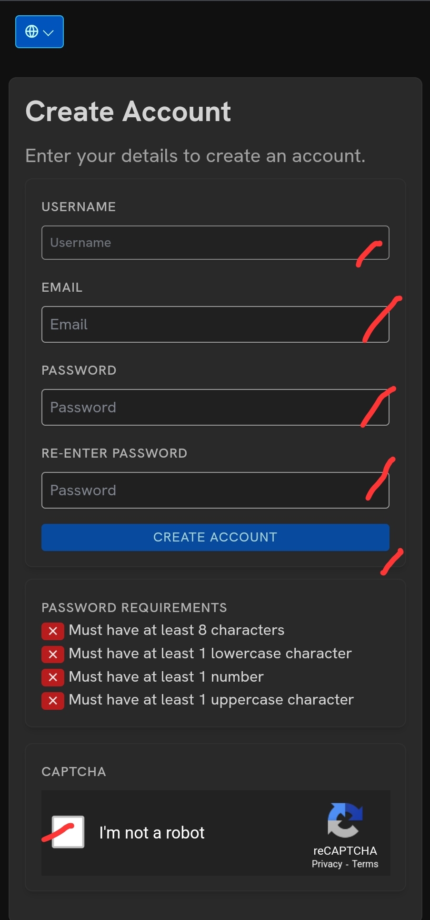Image resolution: width=430 pixels, height=920 pixels.
Task: Click the red X beside lowercase character requirement
Action: pos(53,654)
